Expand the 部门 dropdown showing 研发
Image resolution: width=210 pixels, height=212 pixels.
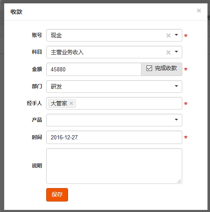click(114, 86)
